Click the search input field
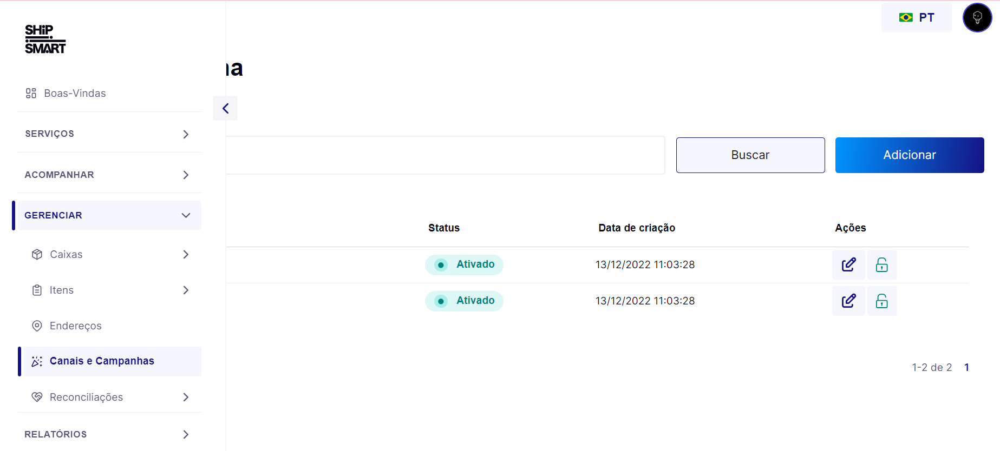1000x451 pixels. pos(444,155)
